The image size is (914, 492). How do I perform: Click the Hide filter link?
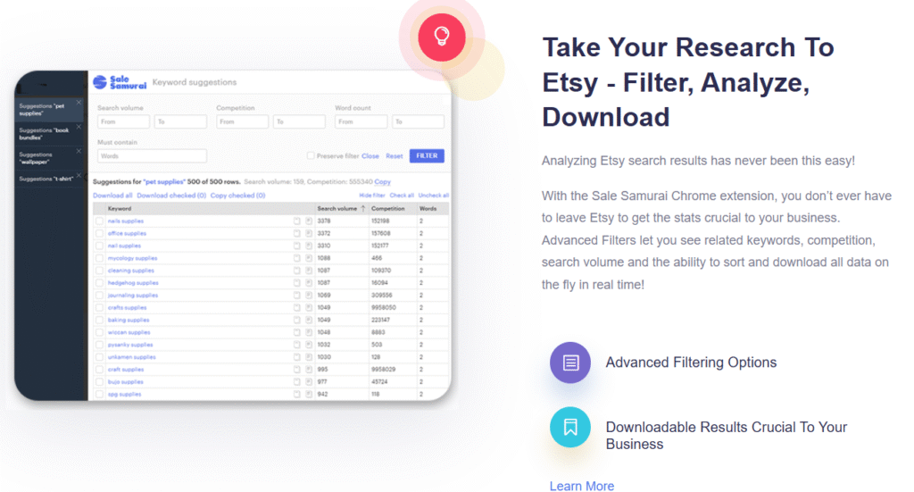(x=372, y=196)
